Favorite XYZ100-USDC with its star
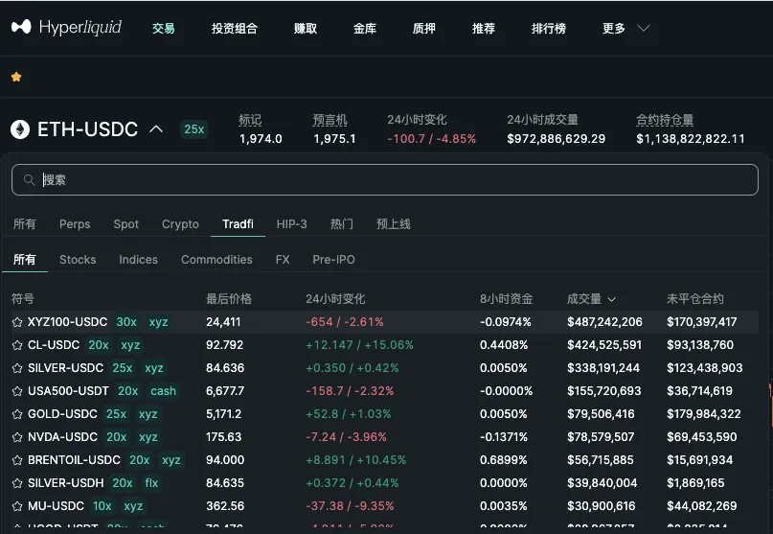Screen dimensions: 773x534 (17, 322)
